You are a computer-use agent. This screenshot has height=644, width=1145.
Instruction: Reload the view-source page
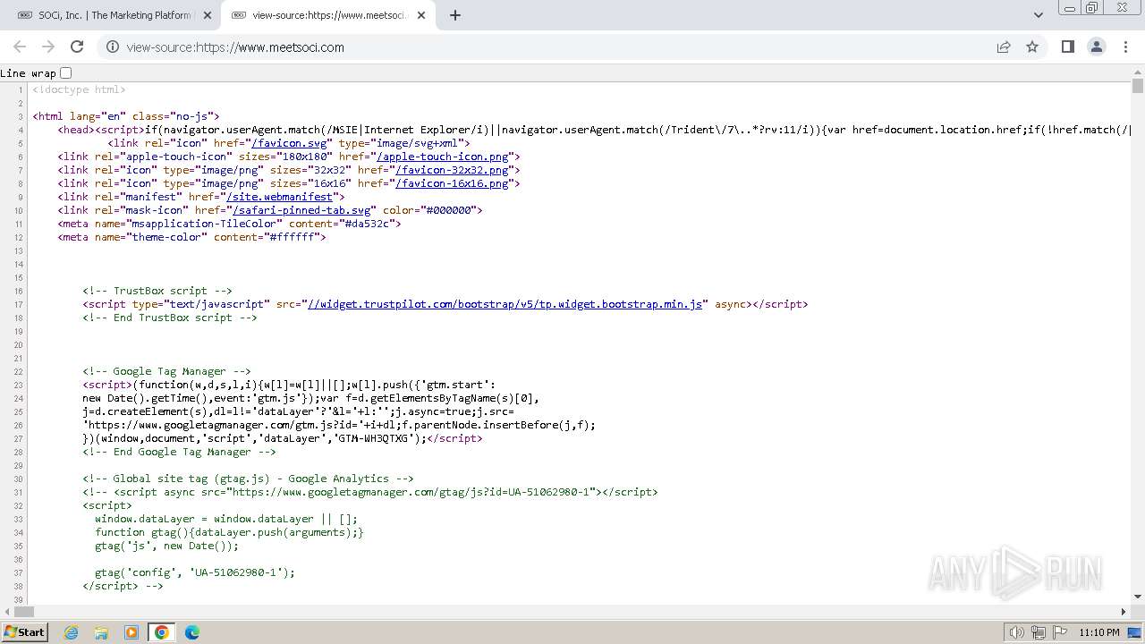click(77, 47)
